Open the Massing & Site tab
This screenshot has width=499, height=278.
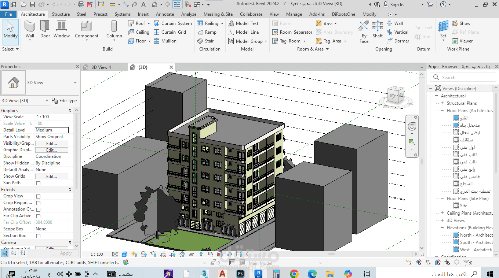(218, 14)
